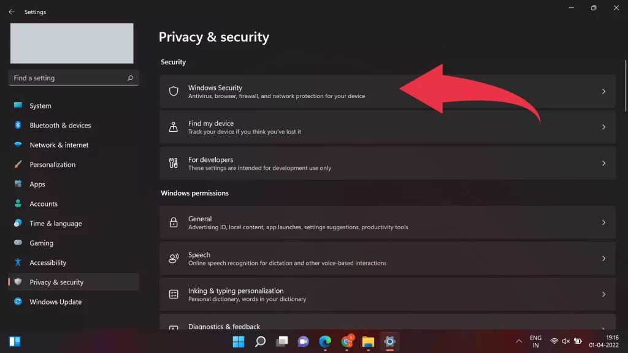628x353 pixels.
Task: Show hidden tray icons arrow
Action: tap(519, 341)
